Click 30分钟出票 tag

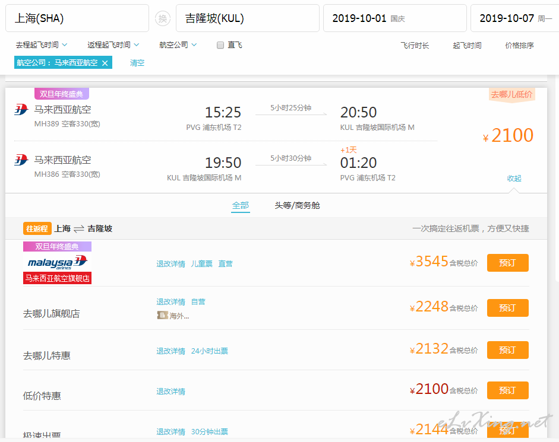point(210,432)
